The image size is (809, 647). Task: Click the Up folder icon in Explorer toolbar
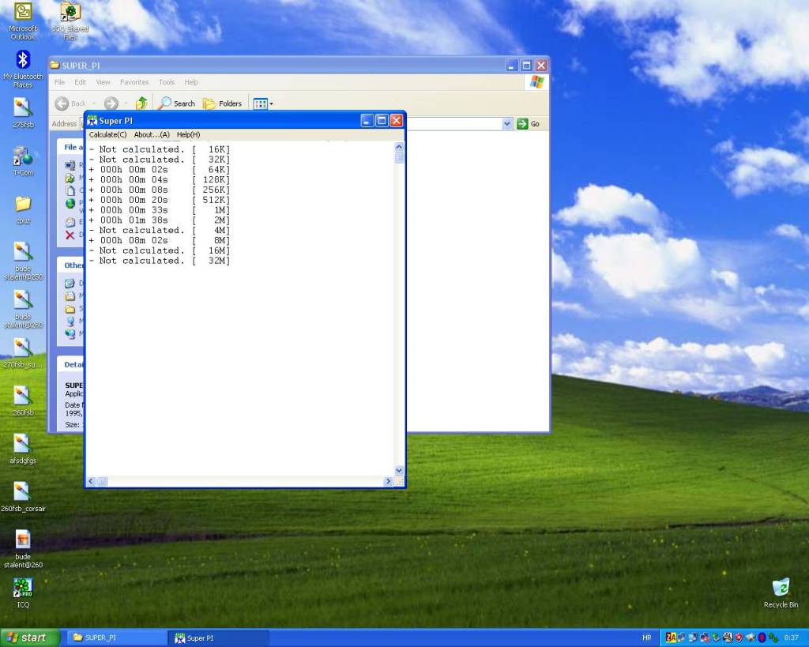pyautogui.click(x=141, y=103)
